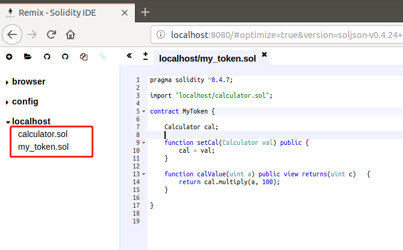Open my_token.sol in file tree

click(x=43, y=147)
